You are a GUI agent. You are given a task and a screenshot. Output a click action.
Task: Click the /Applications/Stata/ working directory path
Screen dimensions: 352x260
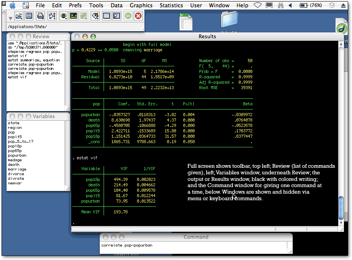[x=27, y=27]
